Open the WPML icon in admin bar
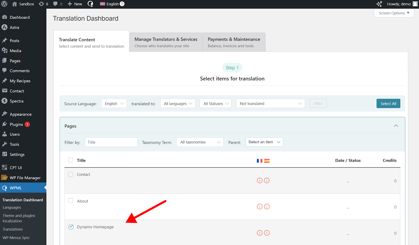This screenshot has width=419, height=245. [90, 4]
